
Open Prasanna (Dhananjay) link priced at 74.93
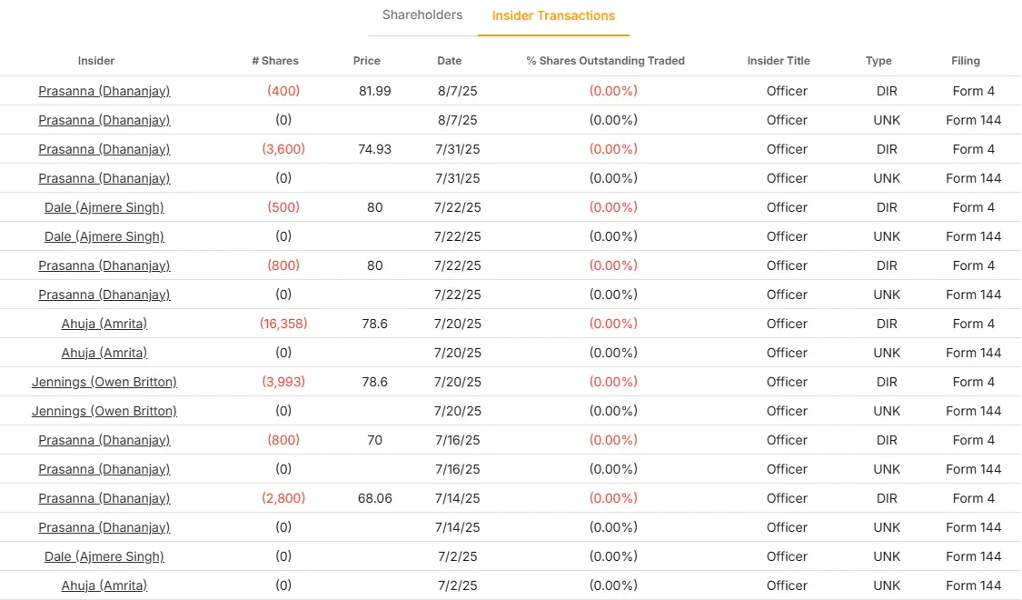(x=104, y=149)
